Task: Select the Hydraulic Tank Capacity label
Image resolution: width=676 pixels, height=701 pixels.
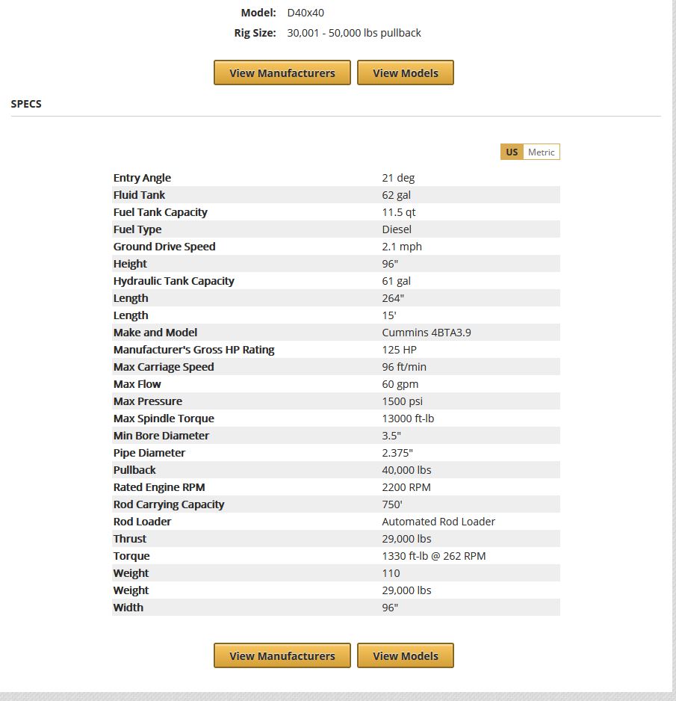Action: pyautogui.click(x=173, y=281)
